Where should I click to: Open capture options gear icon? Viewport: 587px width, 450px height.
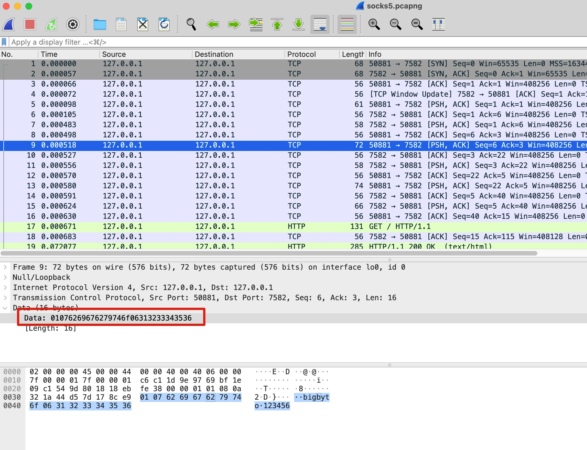click(x=73, y=25)
